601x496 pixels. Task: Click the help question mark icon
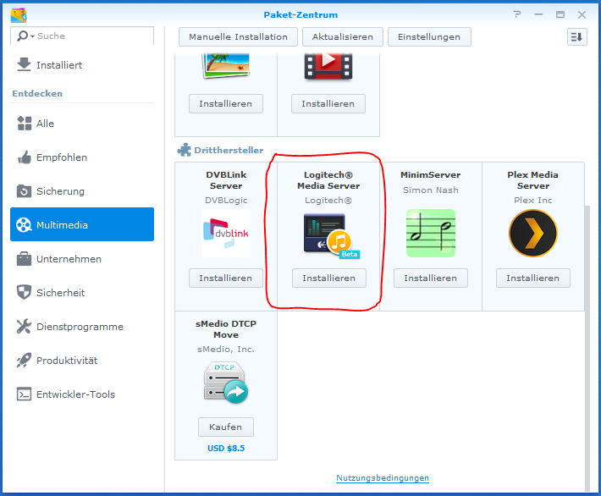tap(517, 14)
